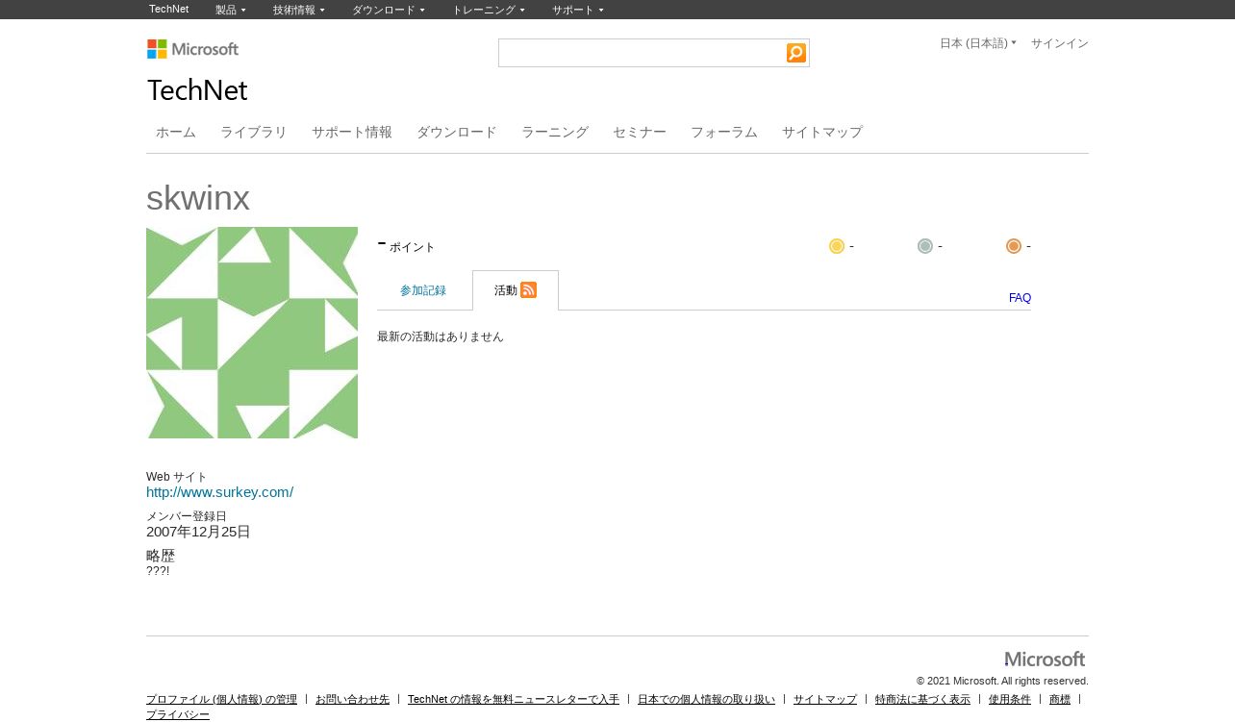Image resolution: width=1235 pixels, height=722 pixels.
Task: Open the 使用条件 footer link
Action: pos(1010,699)
